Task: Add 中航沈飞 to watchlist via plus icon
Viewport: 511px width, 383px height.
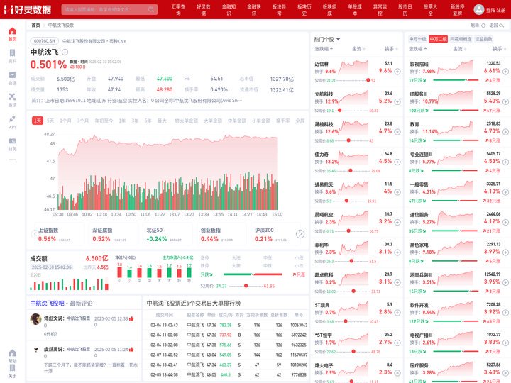Action: pyautogui.click(x=65, y=52)
